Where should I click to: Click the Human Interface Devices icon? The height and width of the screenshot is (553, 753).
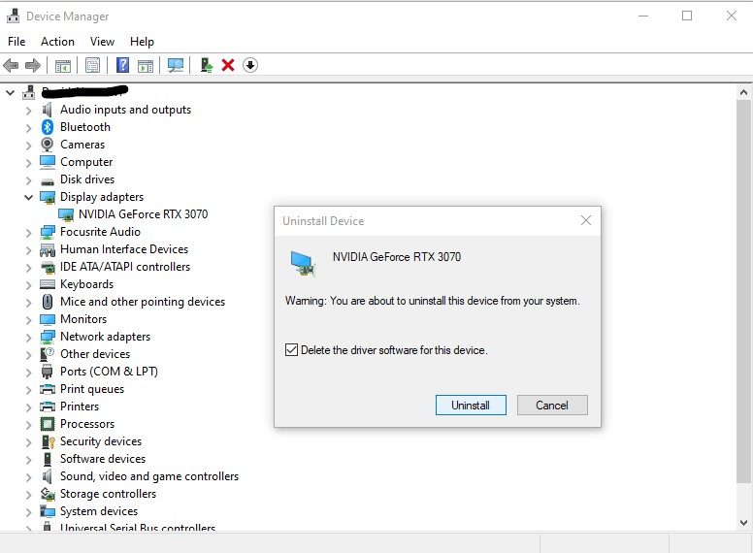pos(47,249)
